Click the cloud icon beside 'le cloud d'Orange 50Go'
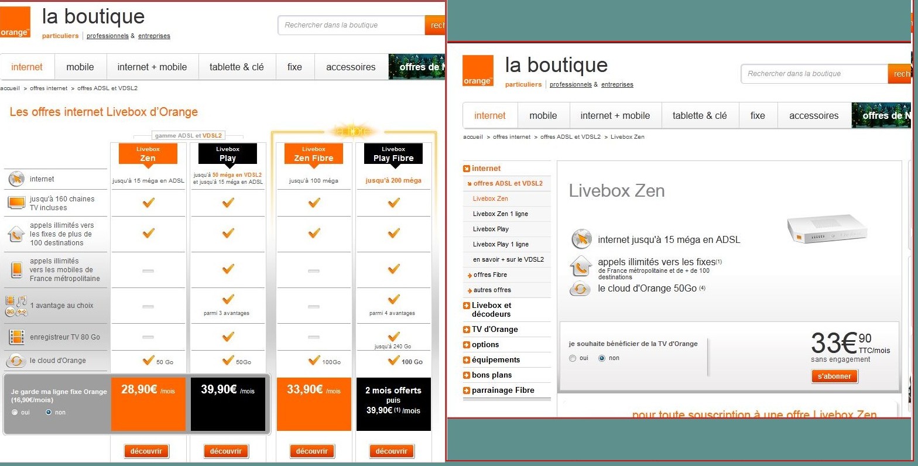 tap(580, 289)
